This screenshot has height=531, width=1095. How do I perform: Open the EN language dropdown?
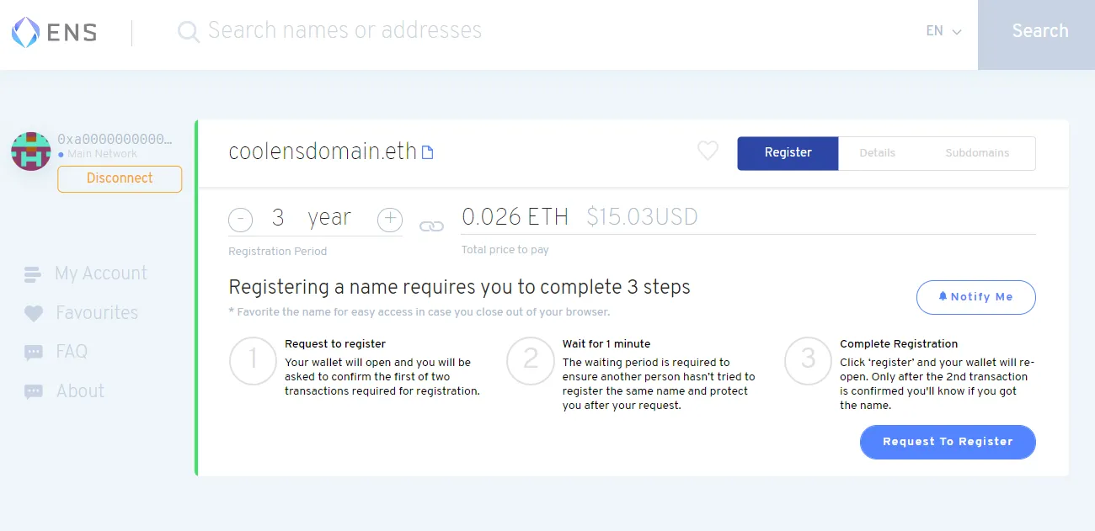[x=943, y=31]
